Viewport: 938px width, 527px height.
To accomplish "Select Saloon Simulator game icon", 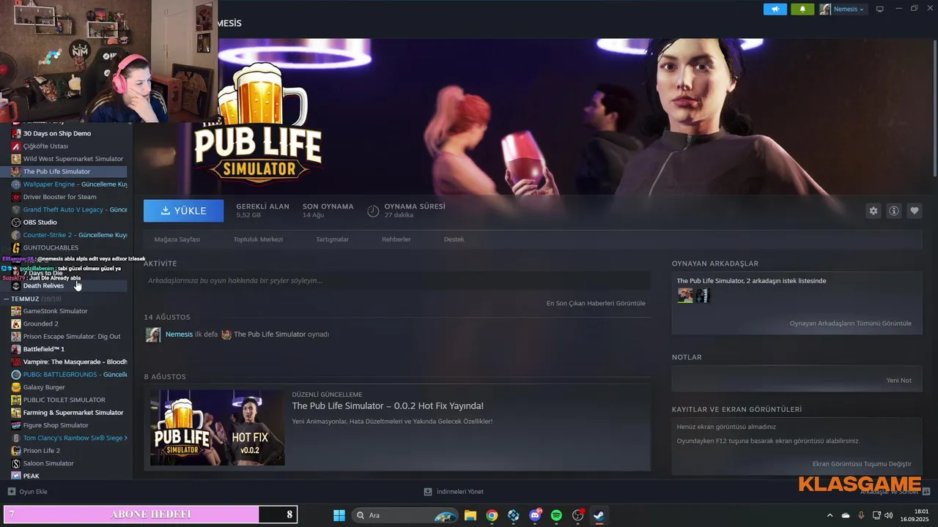I will (16, 463).
